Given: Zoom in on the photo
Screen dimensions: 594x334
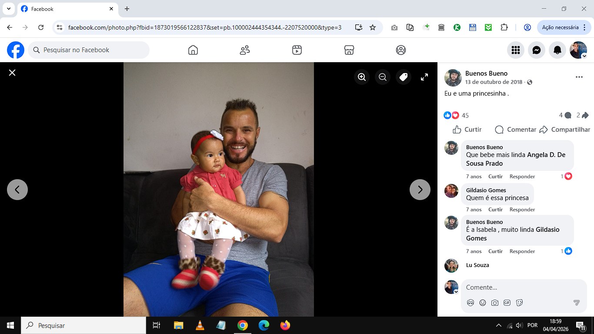Looking at the screenshot, I should [x=362, y=77].
